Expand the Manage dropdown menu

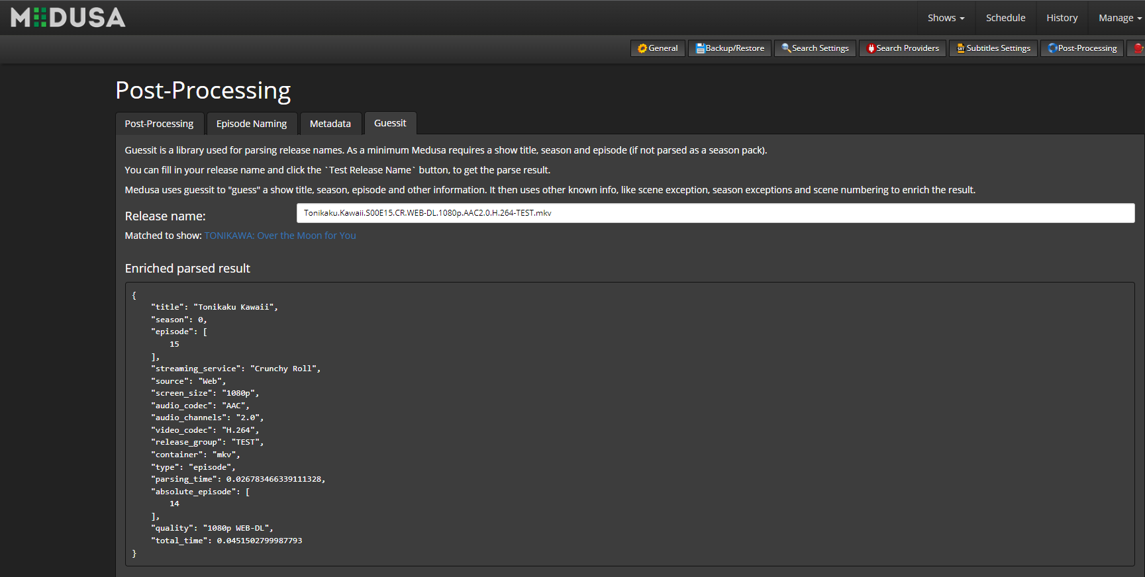[1120, 18]
